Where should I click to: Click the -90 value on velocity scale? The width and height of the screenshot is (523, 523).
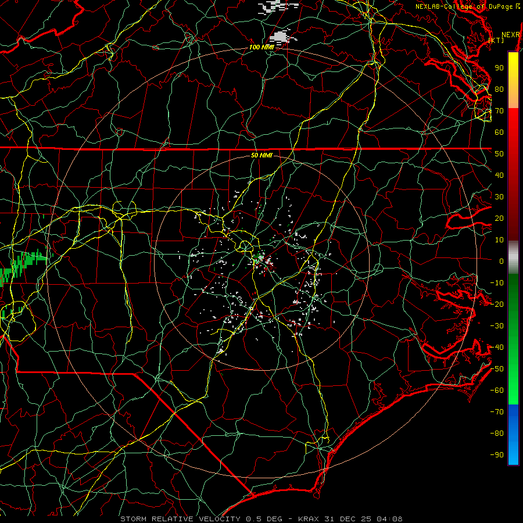[x=497, y=455]
